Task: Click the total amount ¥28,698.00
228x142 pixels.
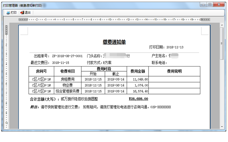Action: [x=138, y=99]
